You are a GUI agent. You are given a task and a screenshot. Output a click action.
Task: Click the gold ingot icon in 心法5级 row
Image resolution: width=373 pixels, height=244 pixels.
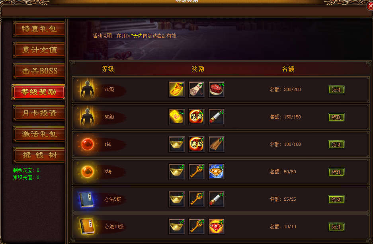click(176, 199)
